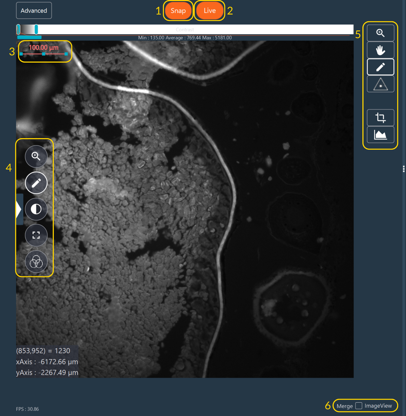
Task: Open the merge channels overlapping-circles icon
Action: (x=36, y=261)
